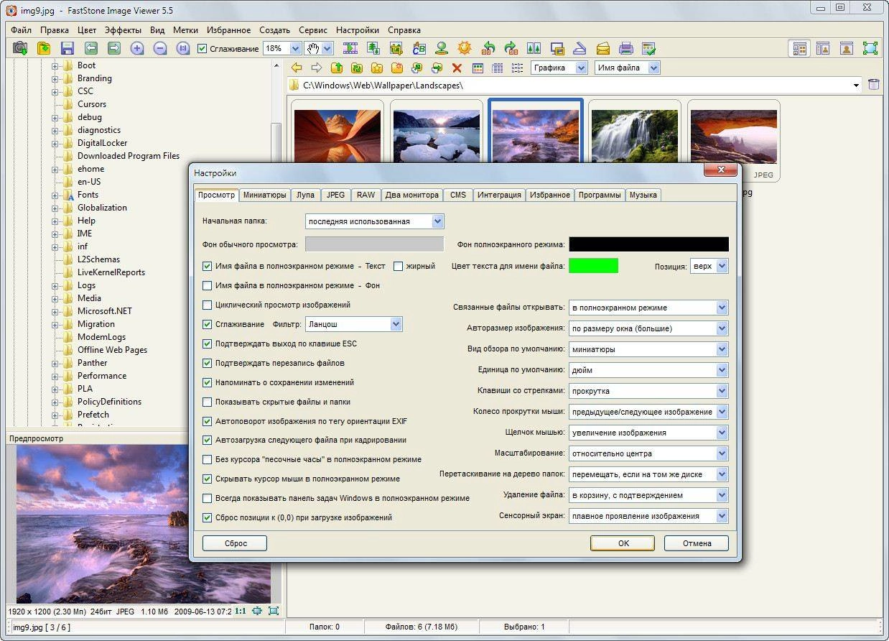
Task: Uncheck Напоминать о сохранении изменений
Action: (208, 382)
